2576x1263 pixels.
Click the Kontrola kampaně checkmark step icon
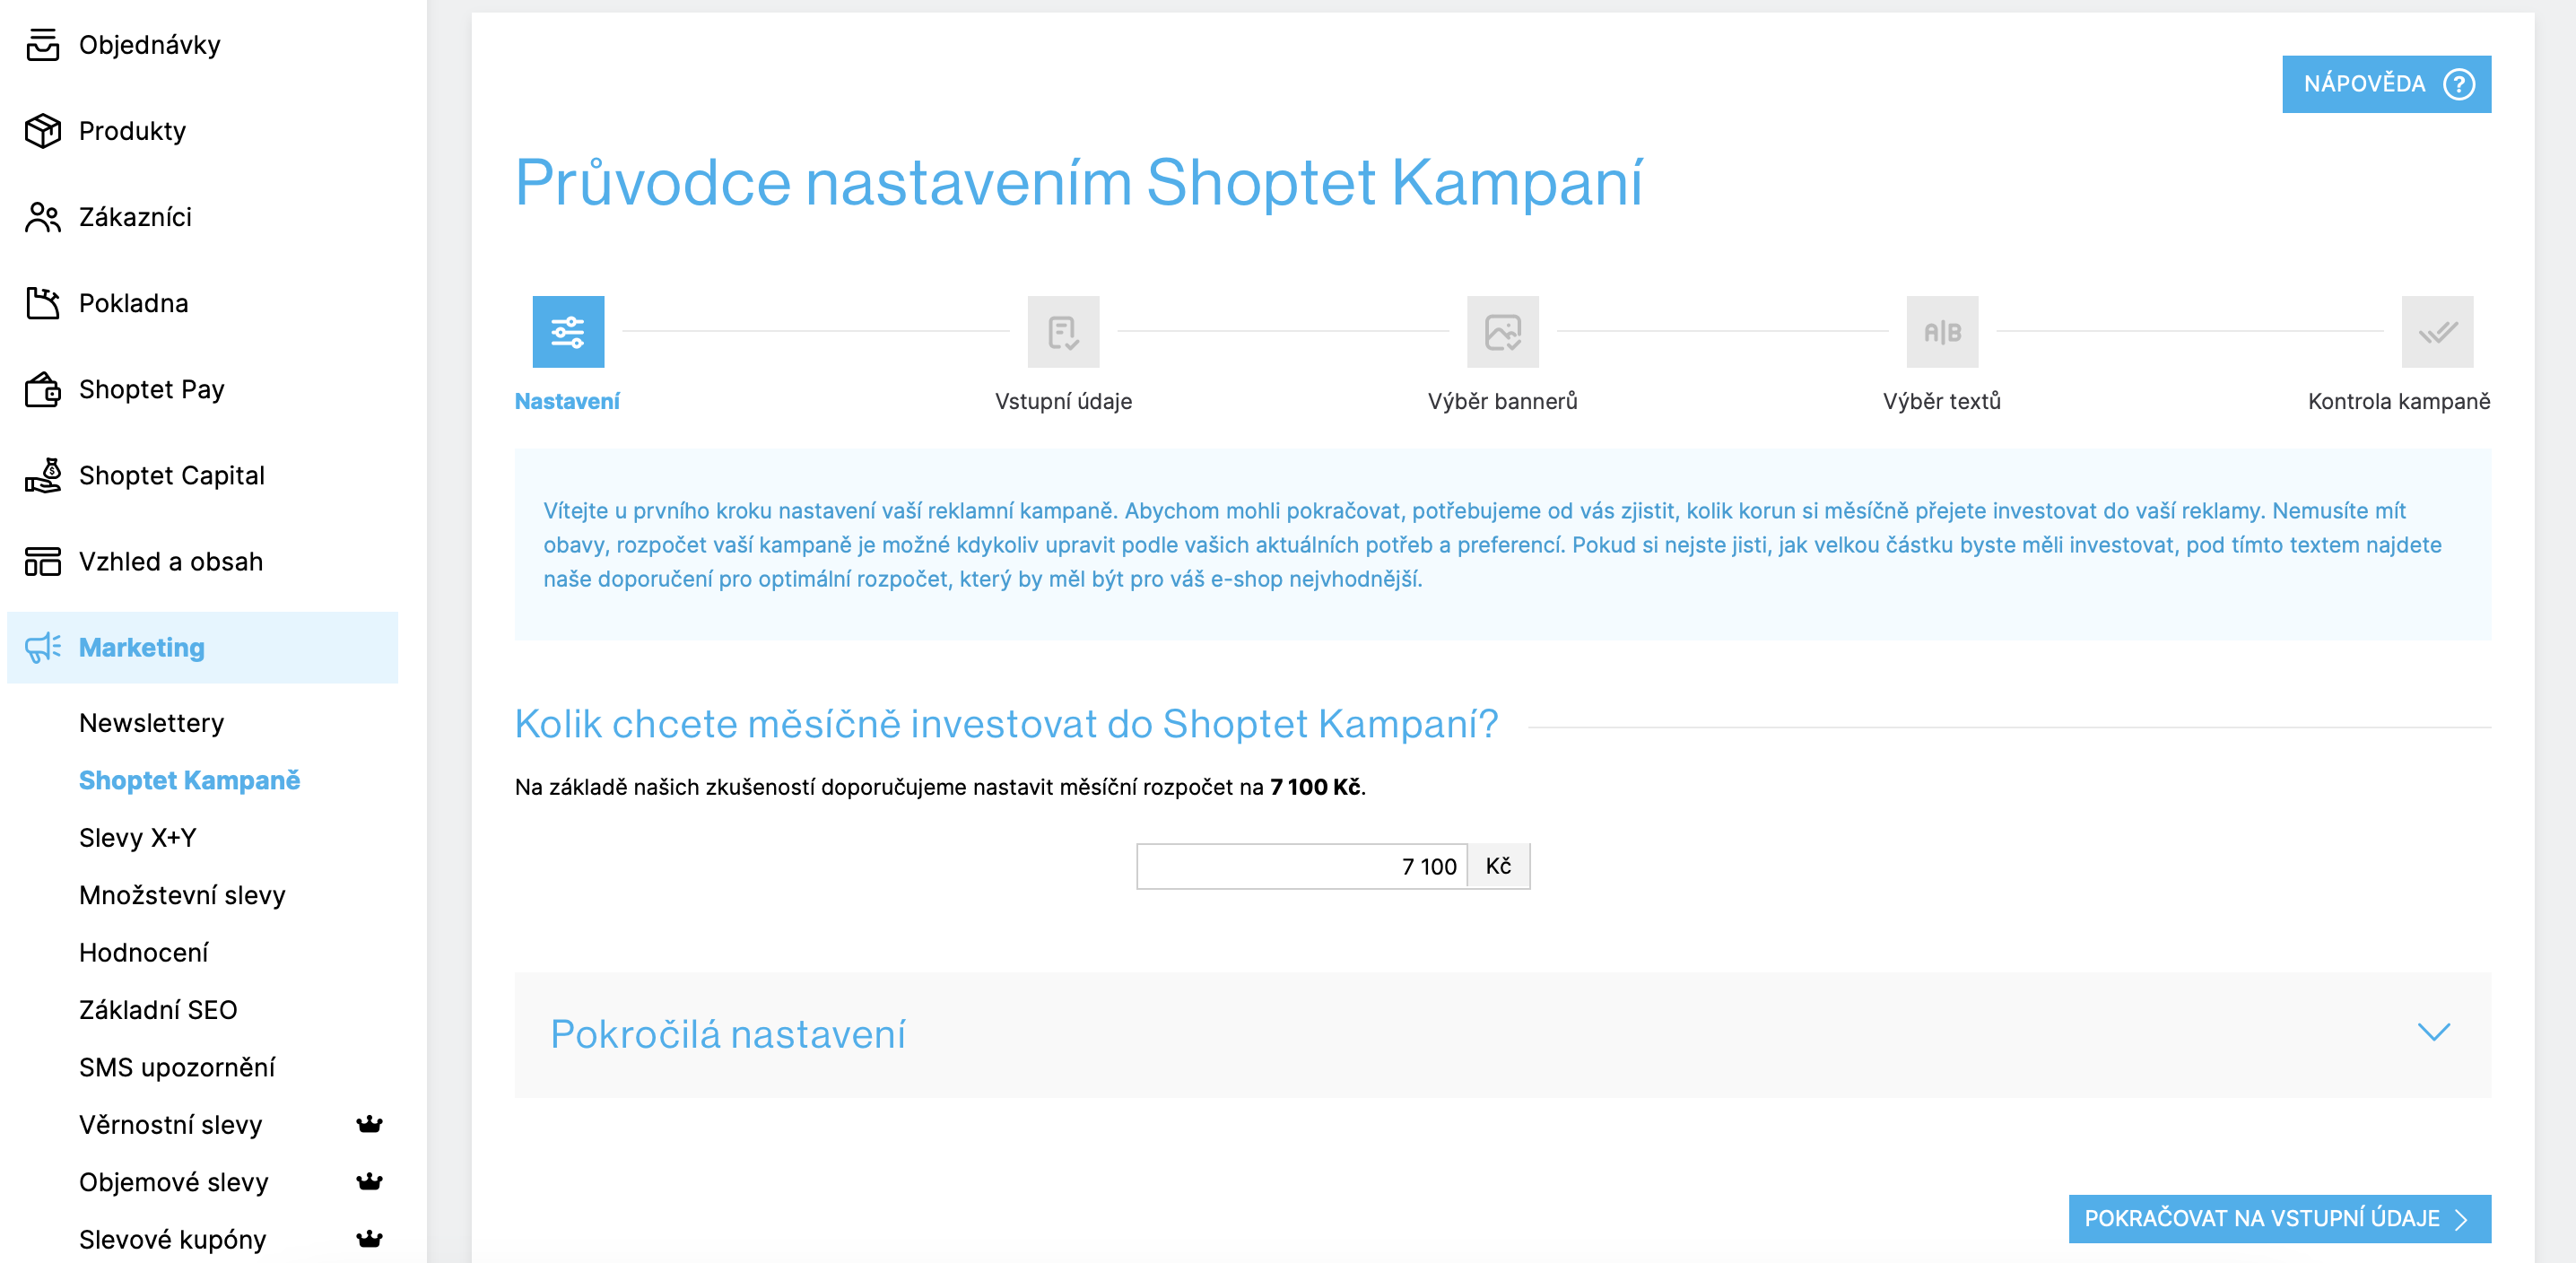[2437, 332]
